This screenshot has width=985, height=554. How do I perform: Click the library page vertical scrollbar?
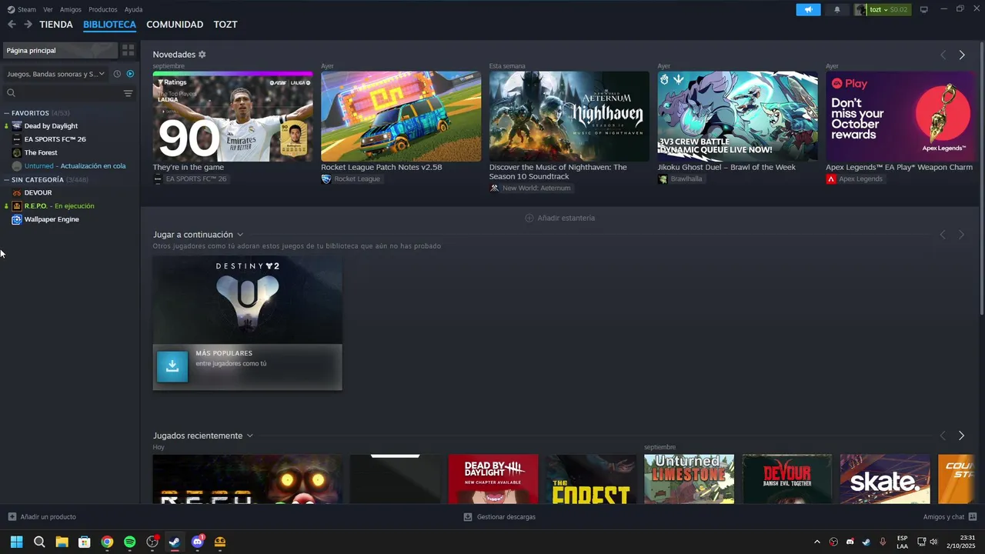point(982,179)
